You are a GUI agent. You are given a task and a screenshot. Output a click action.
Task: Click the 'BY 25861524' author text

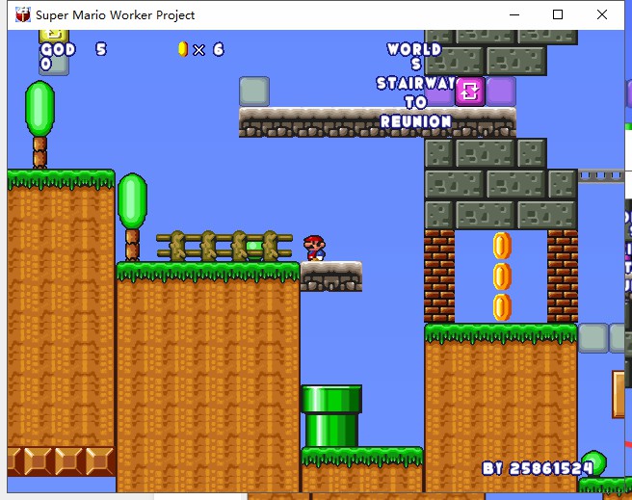click(538, 468)
